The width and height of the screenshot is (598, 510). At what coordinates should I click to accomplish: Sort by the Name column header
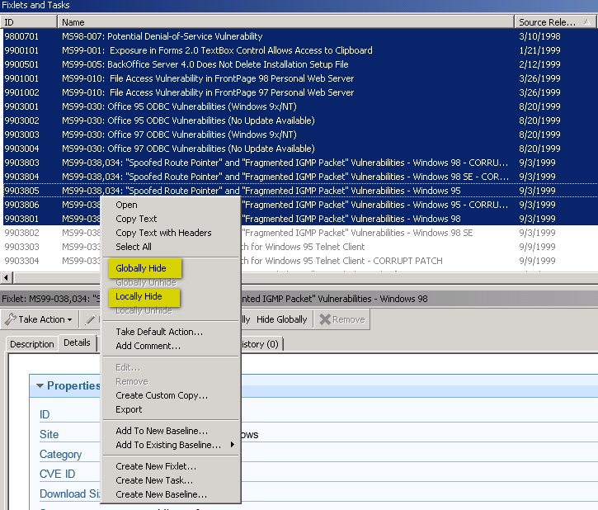click(x=285, y=22)
